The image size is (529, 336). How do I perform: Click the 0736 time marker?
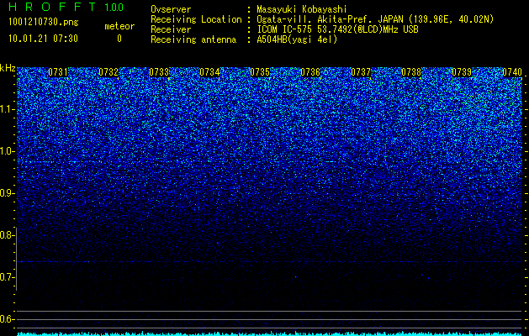click(x=310, y=72)
